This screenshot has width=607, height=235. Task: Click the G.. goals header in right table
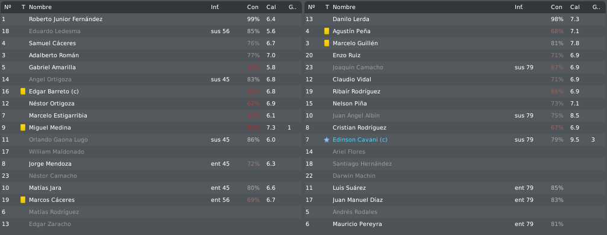(596, 7)
